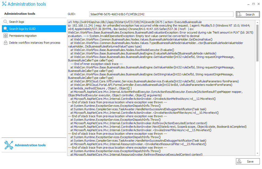
Task: Click the icon inside the Search button
Action: tap(239, 14)
